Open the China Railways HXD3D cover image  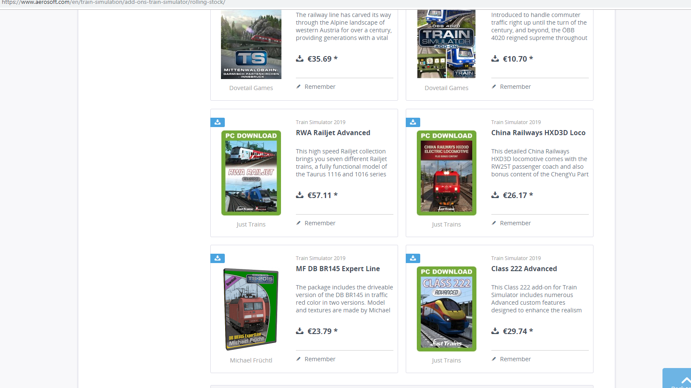[x=447, y=173]
